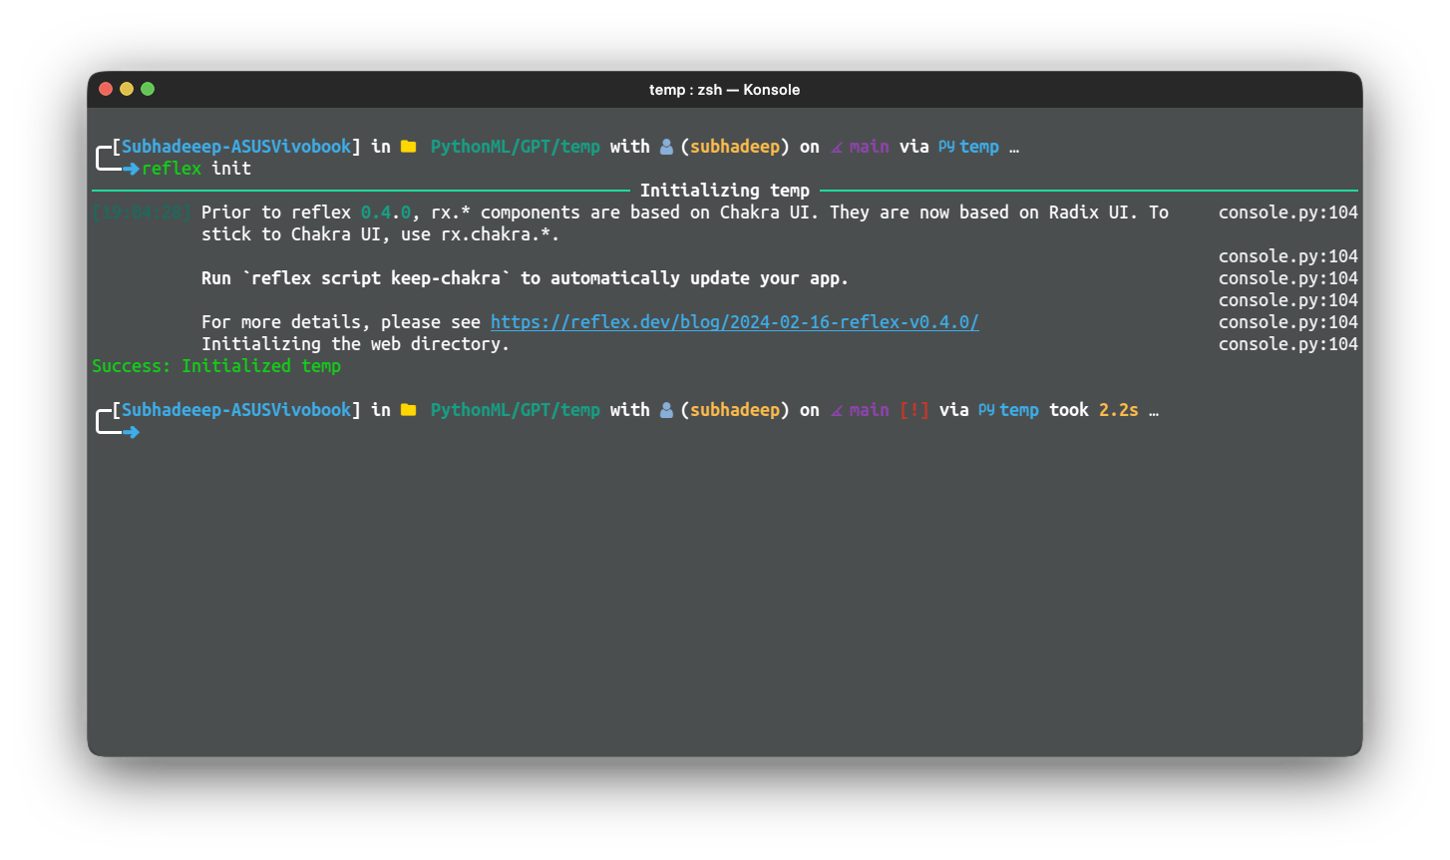Click the hostname in the prompt above "reflex init"
Viewport: 1450px width, 860px height.
pos(236,147)
